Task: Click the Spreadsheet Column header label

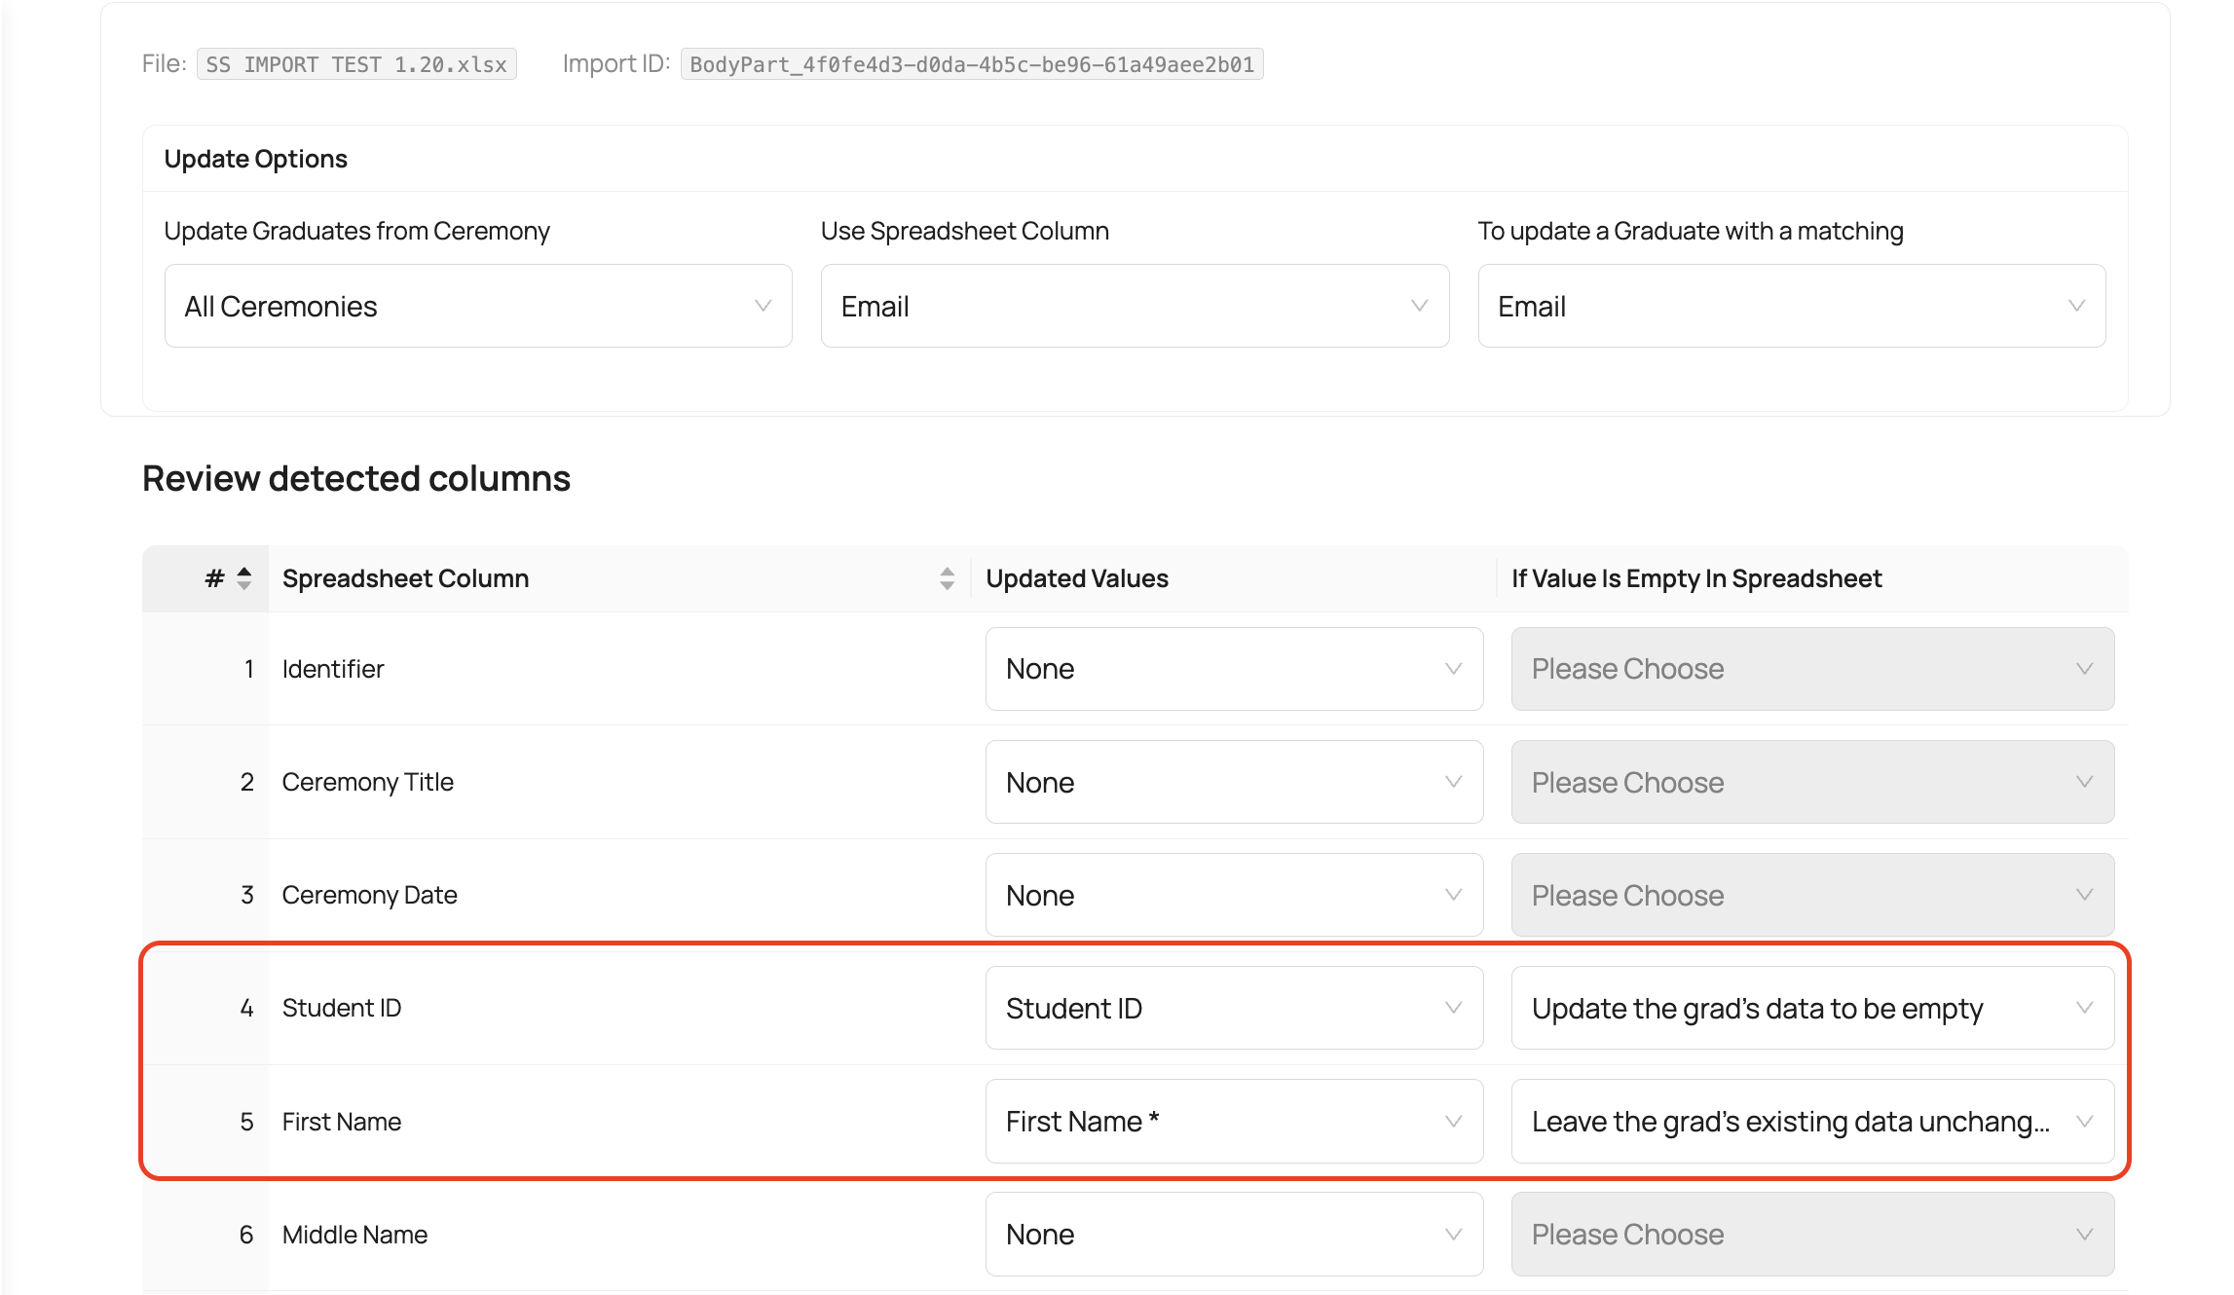Action: coord(405,578)
